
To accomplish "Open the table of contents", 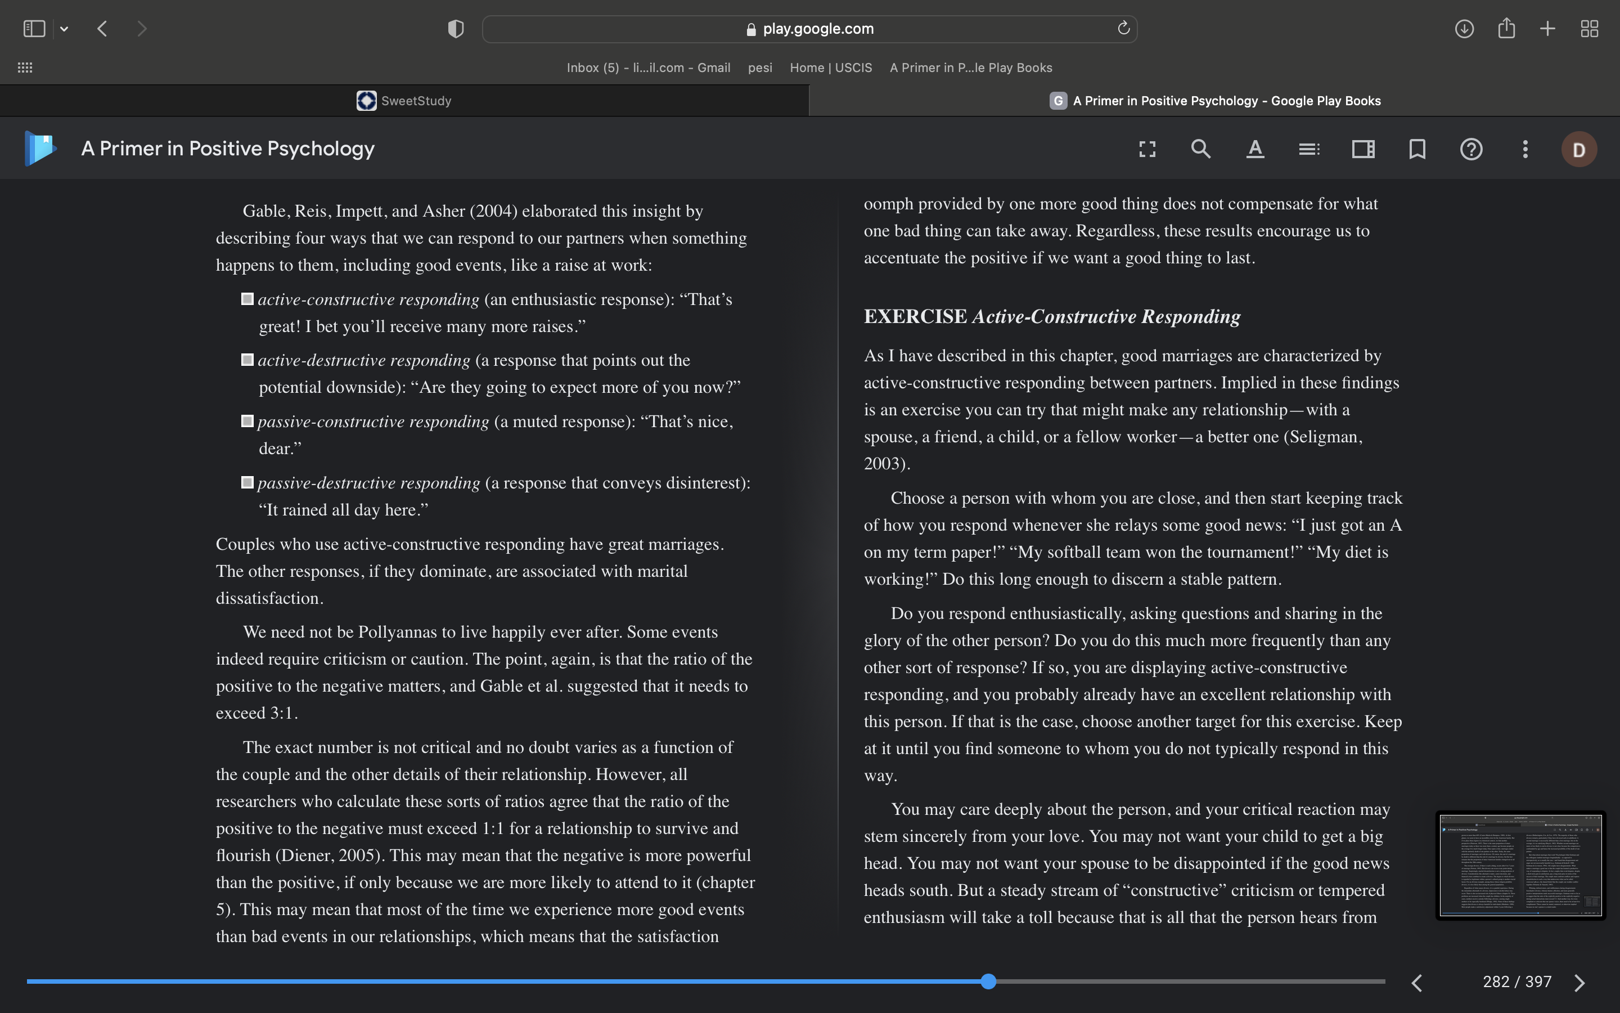I will pyautogui.click(x=1309, y=149).
